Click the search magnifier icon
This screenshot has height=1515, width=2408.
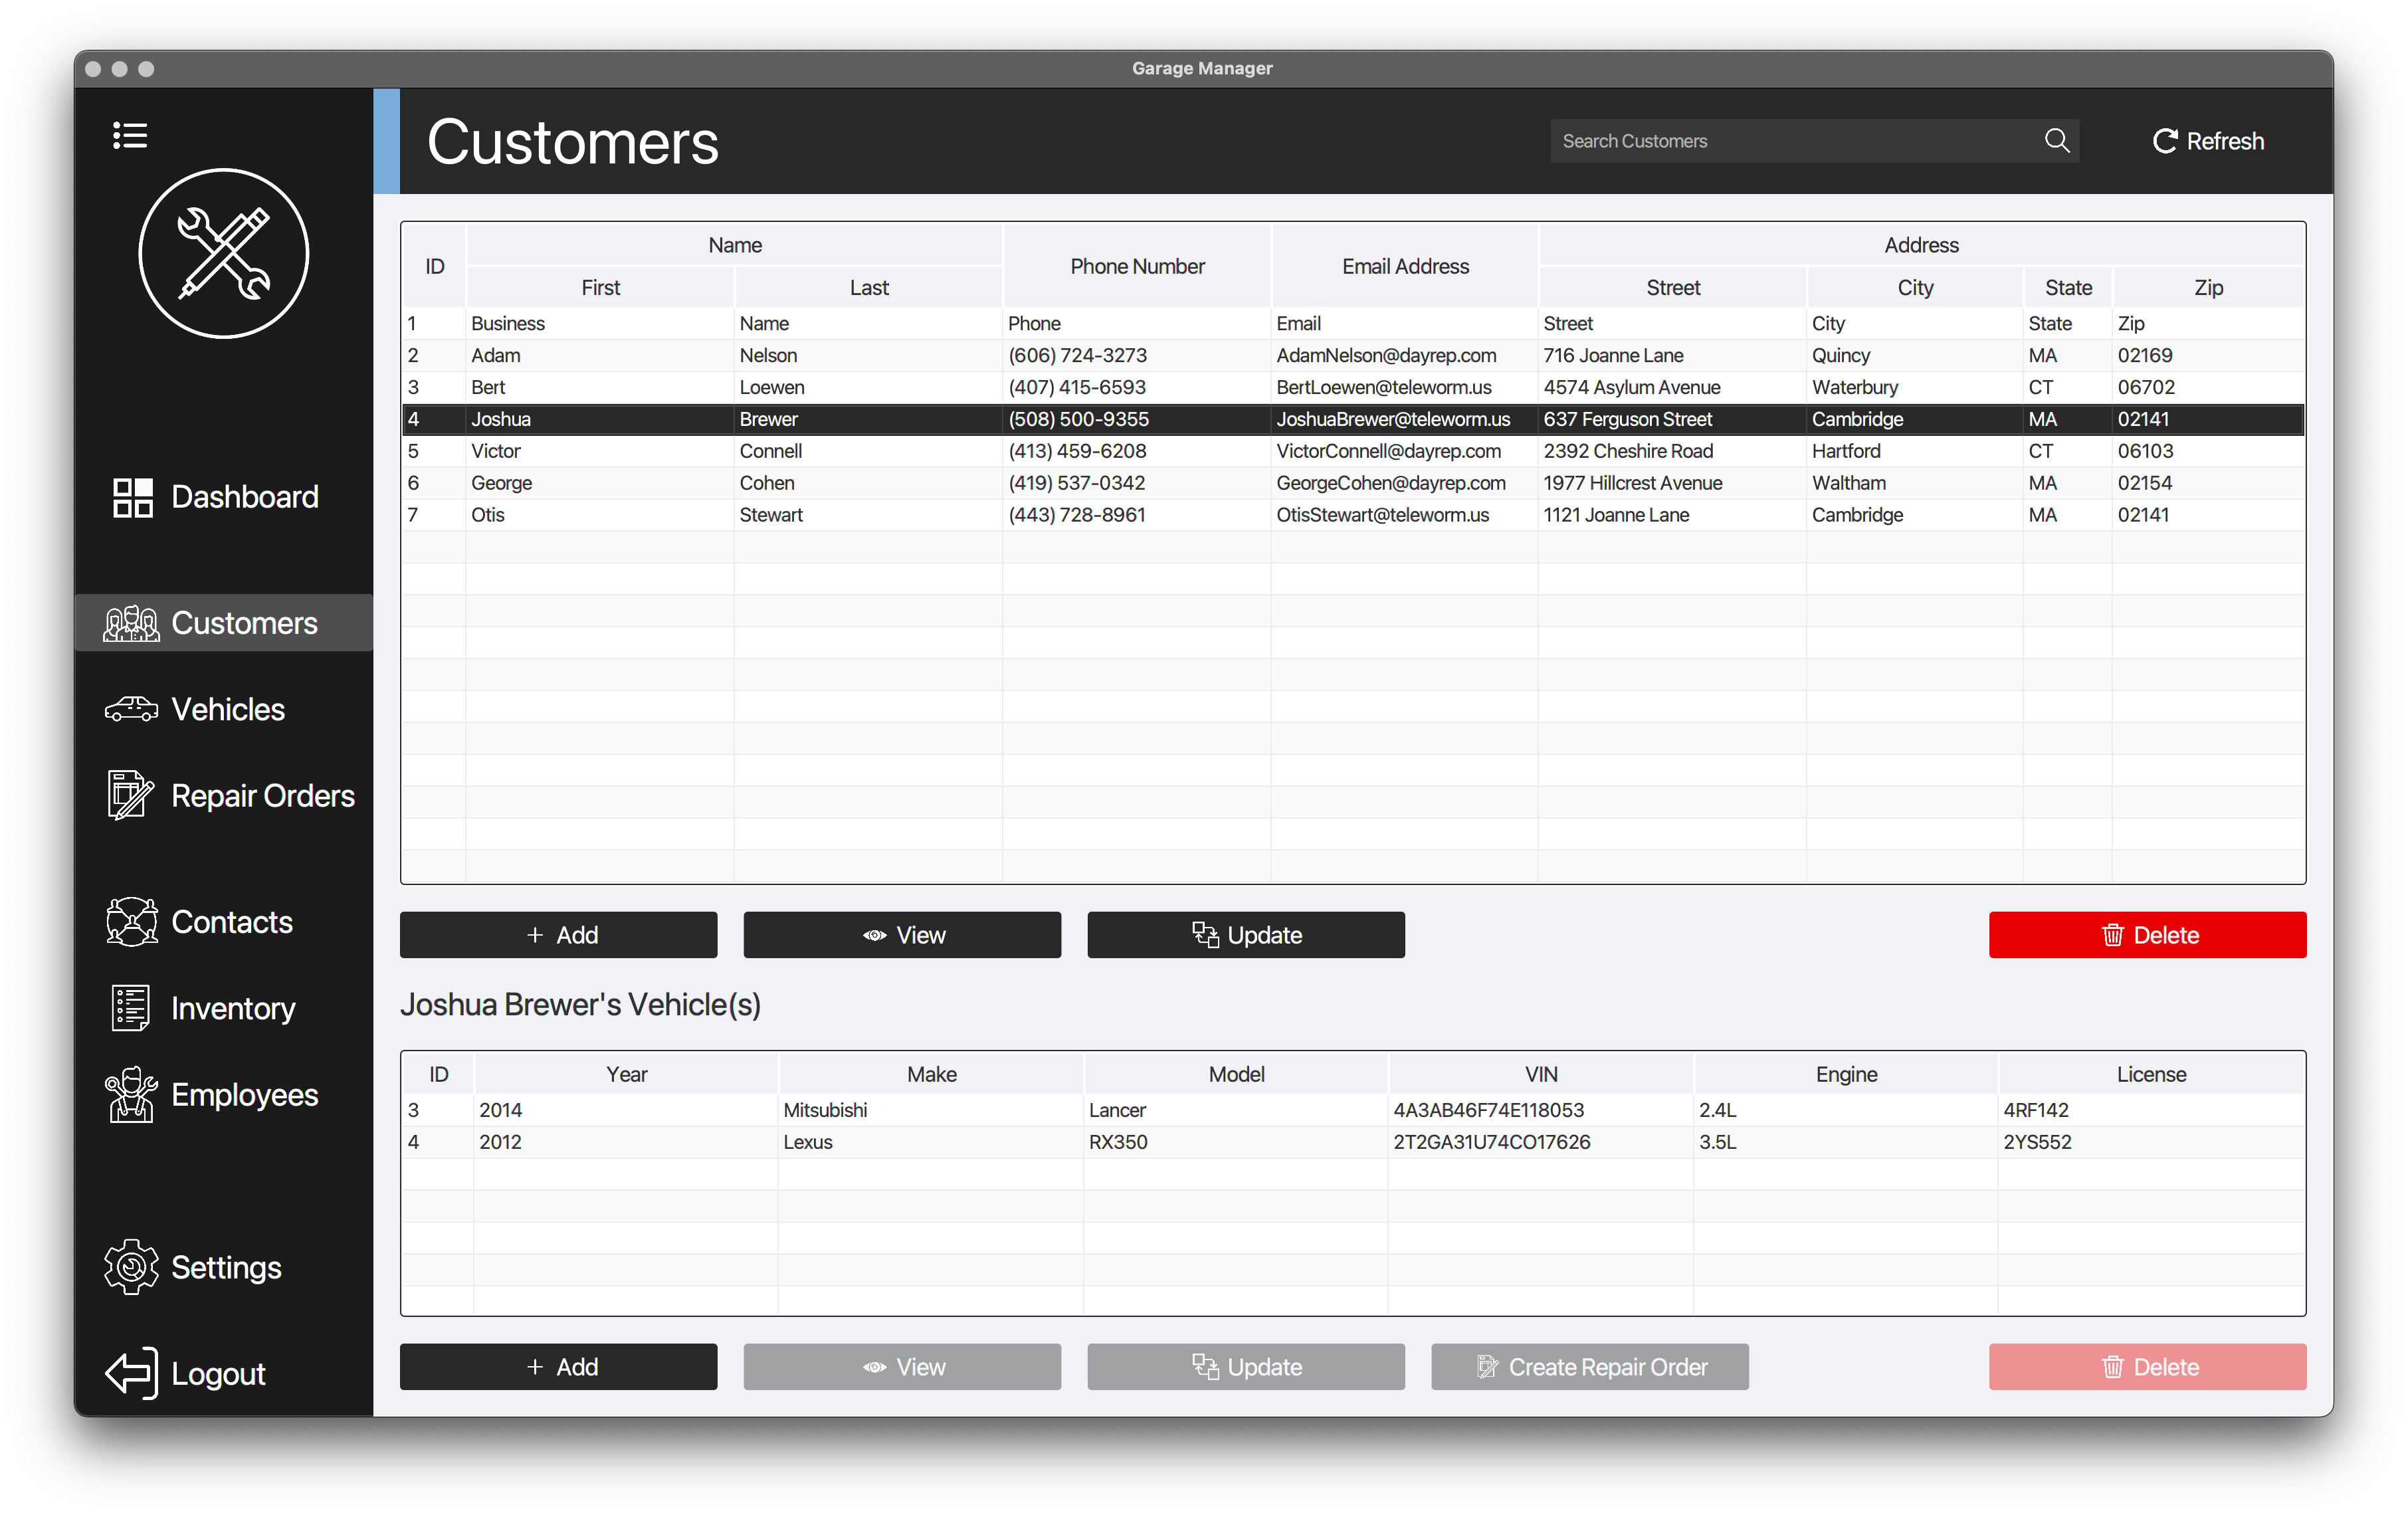[x=2056, y=141]
